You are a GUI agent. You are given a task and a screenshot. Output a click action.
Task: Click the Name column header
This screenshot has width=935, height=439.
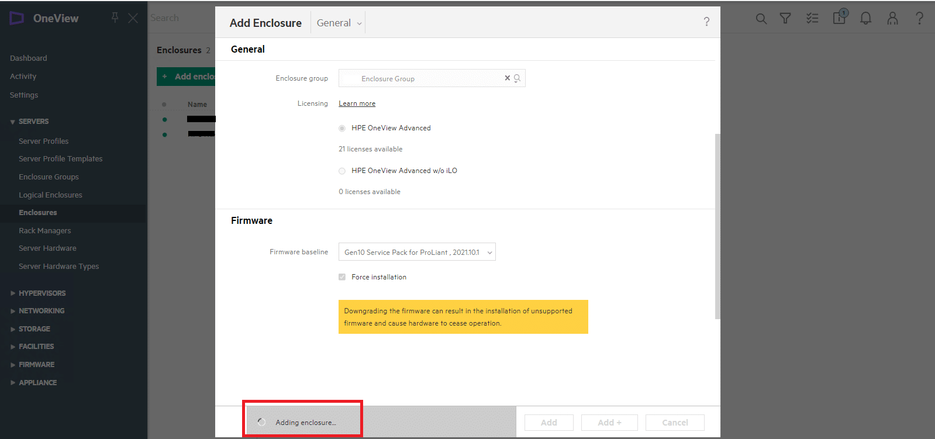pos(197,104)
